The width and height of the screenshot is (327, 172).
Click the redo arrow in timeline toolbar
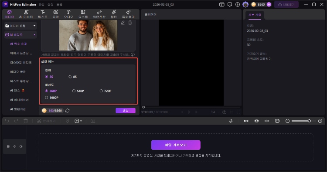[x=16, y=121]
